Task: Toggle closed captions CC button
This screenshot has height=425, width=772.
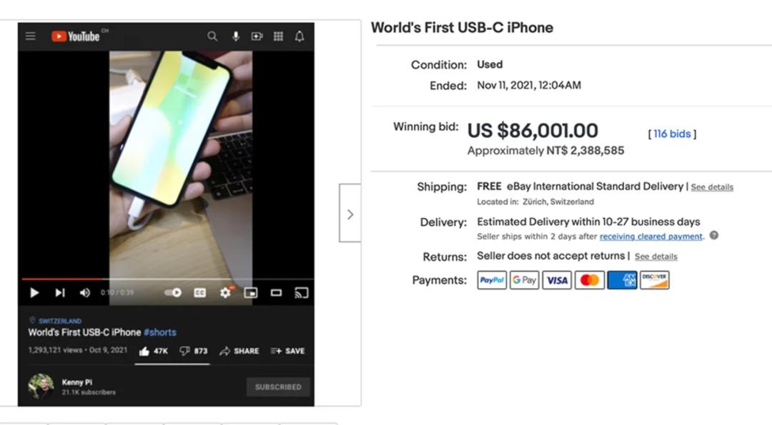Action: tap(200, 293)
